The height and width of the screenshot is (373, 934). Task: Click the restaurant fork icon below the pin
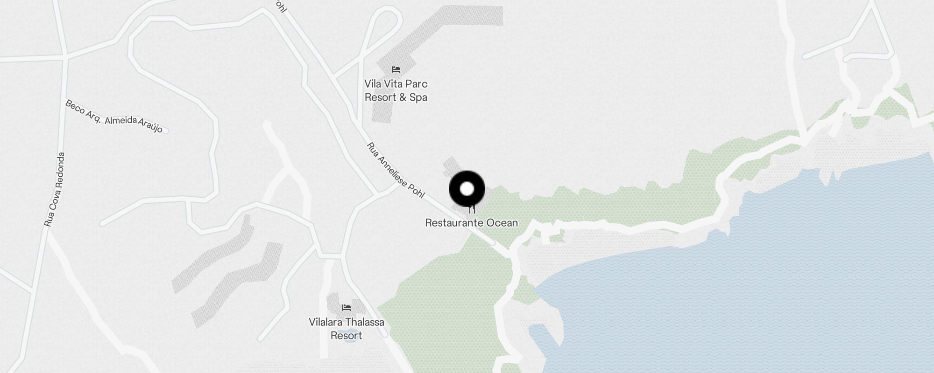click(x=472, y=210)
